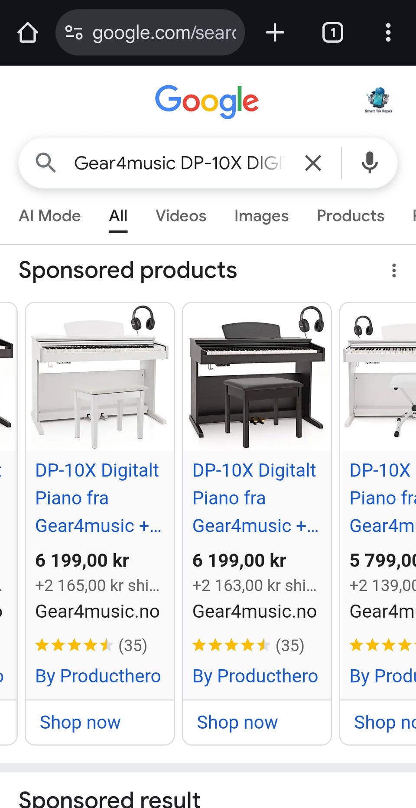Switch to the Videos tab
Image resolution: width=416 pixels, height=808 pixels.
[x=181, y=216]
